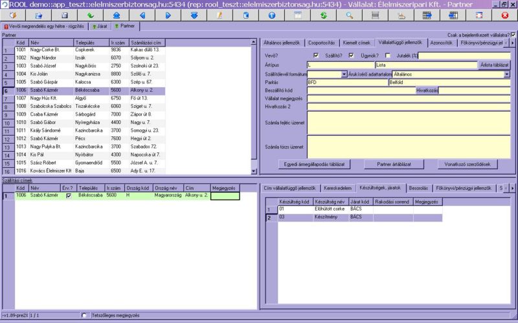Click the save (floppy disk) toolbar icon
Screen dimensions: 518x323
[64, 14]
